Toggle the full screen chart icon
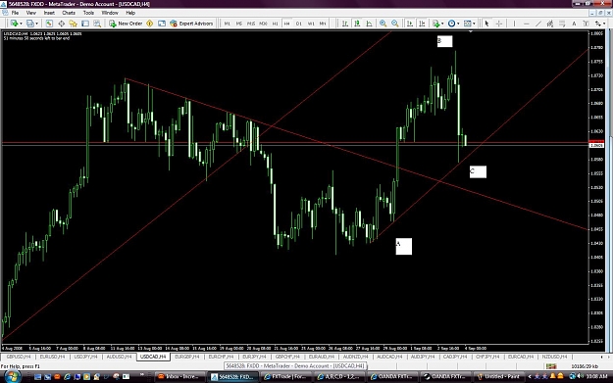This screenshot has height=383, width=613. [162, 24]
